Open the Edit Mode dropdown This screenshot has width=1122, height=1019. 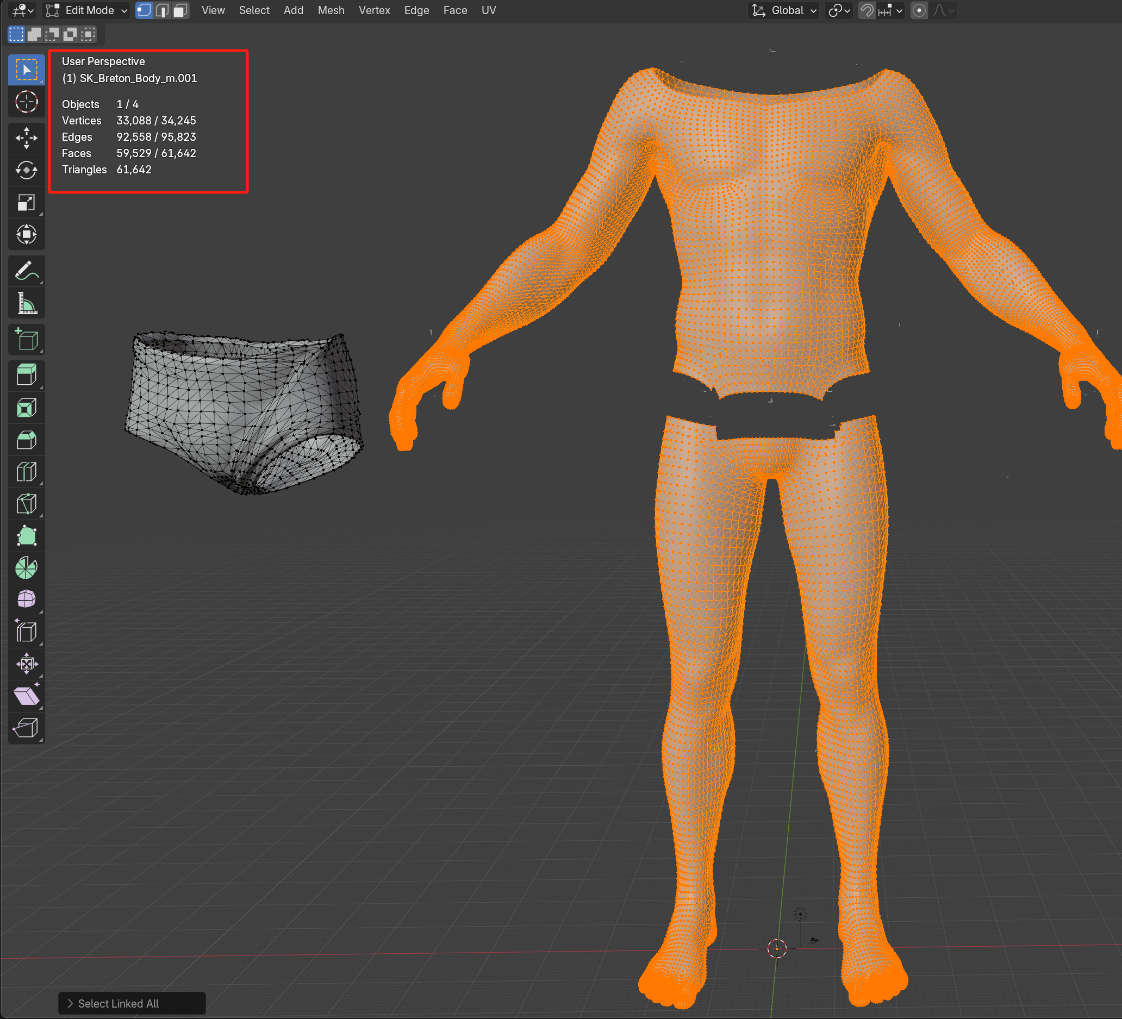(86, 10)
